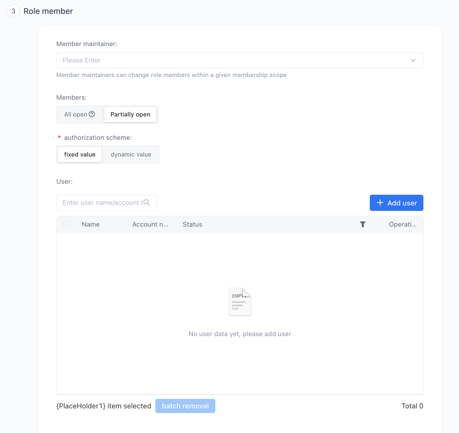Click the Total 0 count text
The height and width of the screenshot is (433, 459).
pos(412,406)
